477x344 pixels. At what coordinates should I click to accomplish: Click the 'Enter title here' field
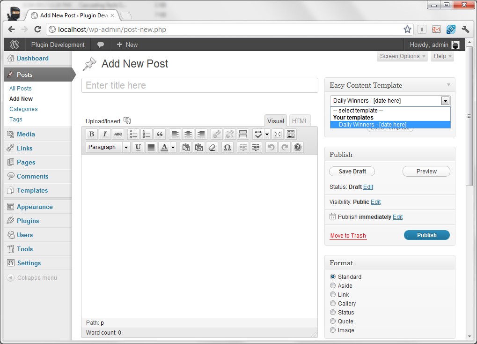(199, 85)
